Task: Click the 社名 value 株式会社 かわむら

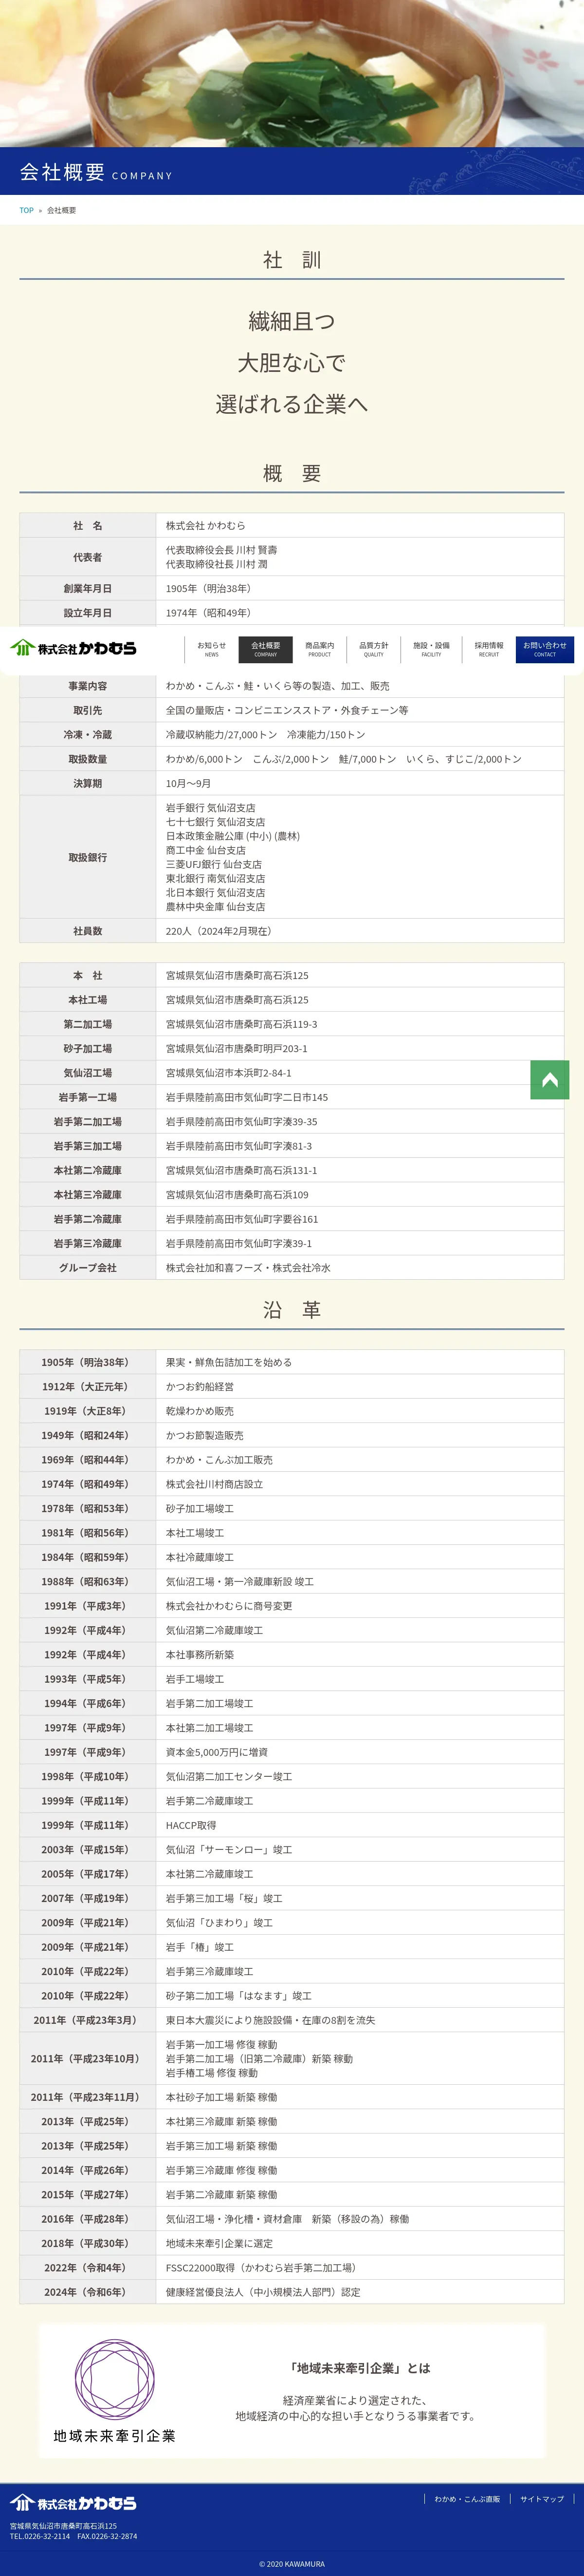Action: click(206, 525)
